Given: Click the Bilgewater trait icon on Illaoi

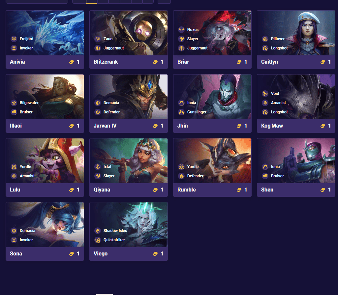Looking at the screenshot, I should point(14,103).
